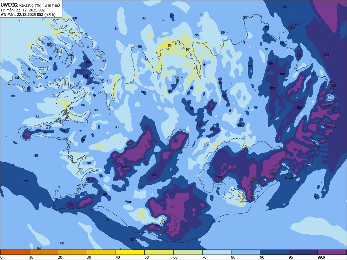Click the light orange 20–30 legend swatch

[73, 252]
